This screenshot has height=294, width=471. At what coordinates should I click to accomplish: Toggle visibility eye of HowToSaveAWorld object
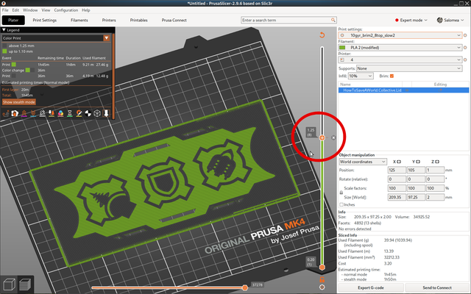407,90
